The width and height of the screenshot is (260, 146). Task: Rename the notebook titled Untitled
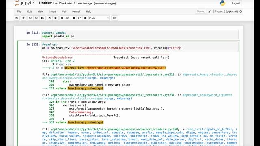[x=45, y=3]
